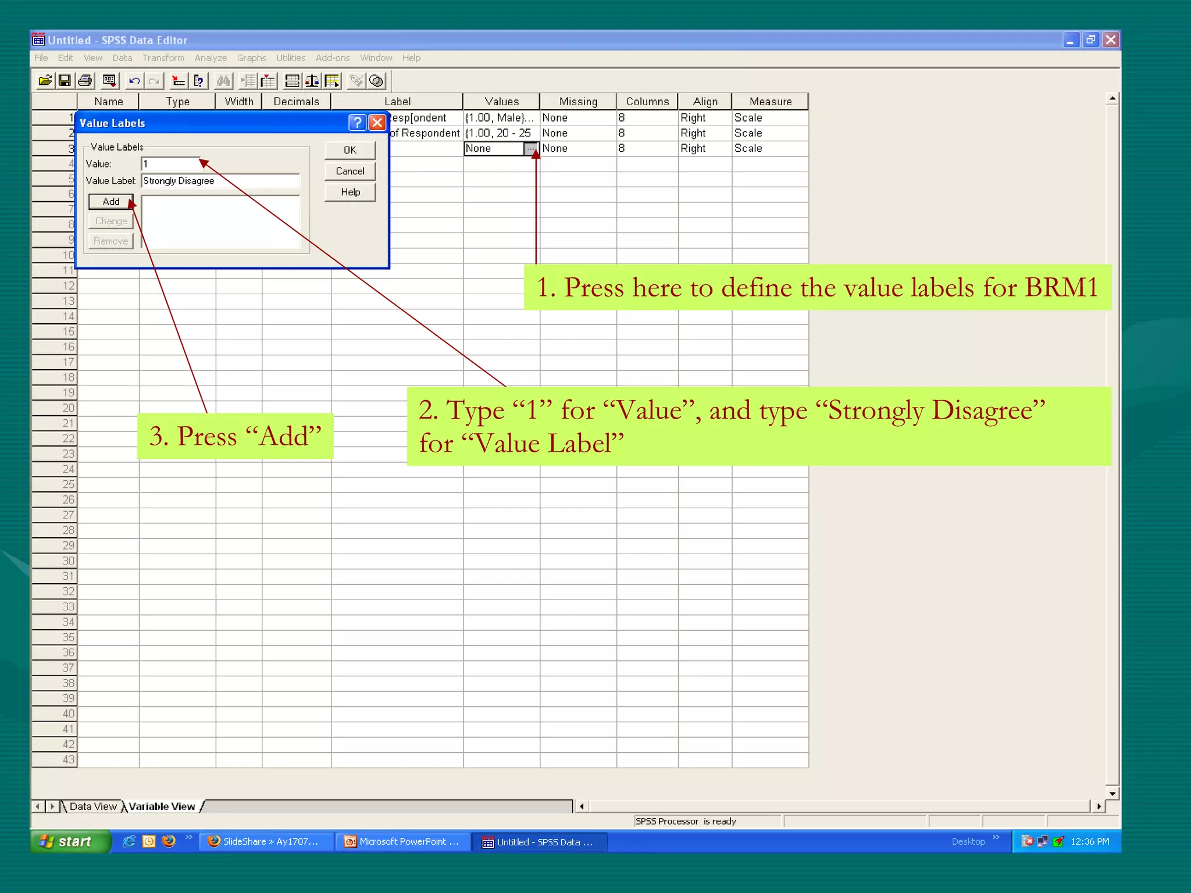
Task: Open Microsoft PowerPoint from the taskbar
Action: 402,841
